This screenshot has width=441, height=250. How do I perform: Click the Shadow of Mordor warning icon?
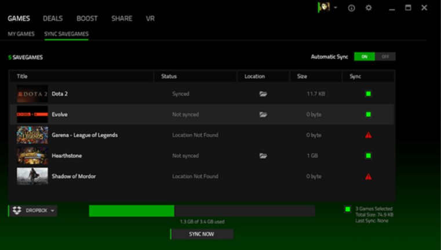[368, 176]
